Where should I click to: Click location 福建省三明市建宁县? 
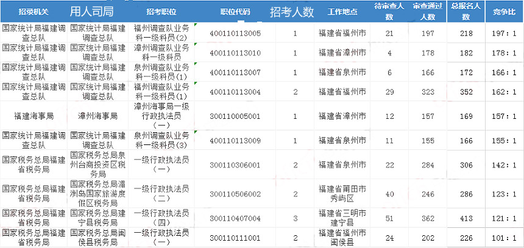pos(342,218)
